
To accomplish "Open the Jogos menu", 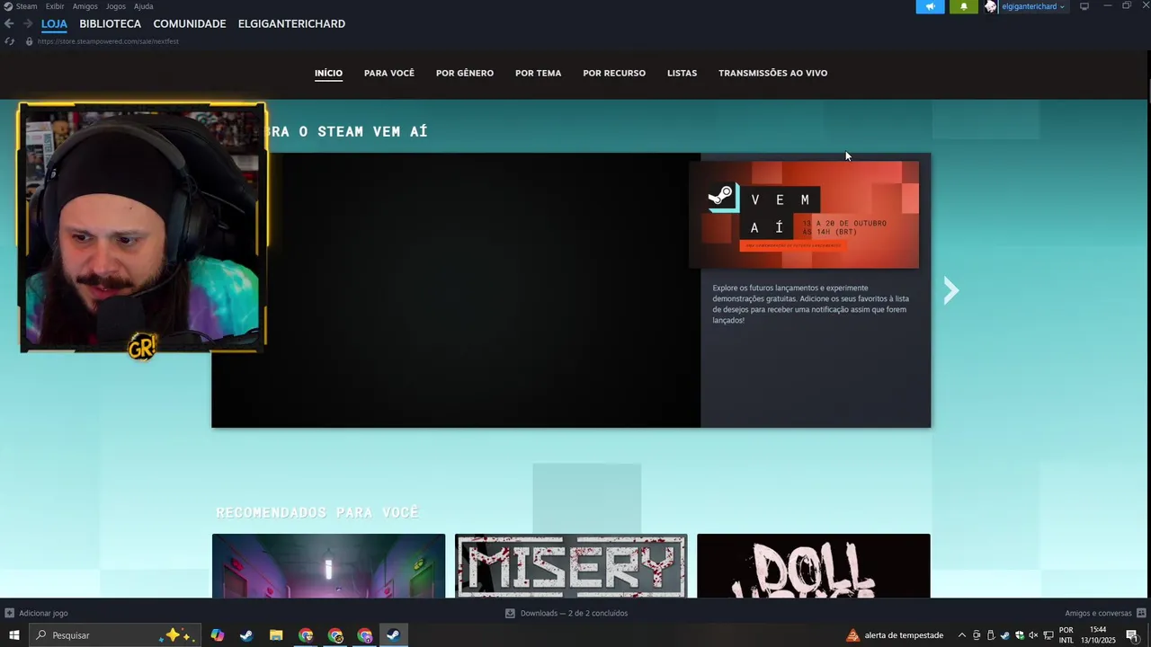I will pos(116,6).
